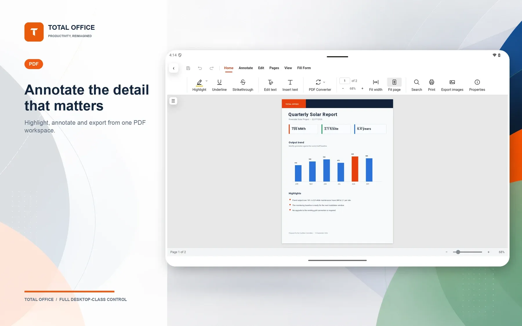Open the sidebar panel hamburger menu

point(173,101)
